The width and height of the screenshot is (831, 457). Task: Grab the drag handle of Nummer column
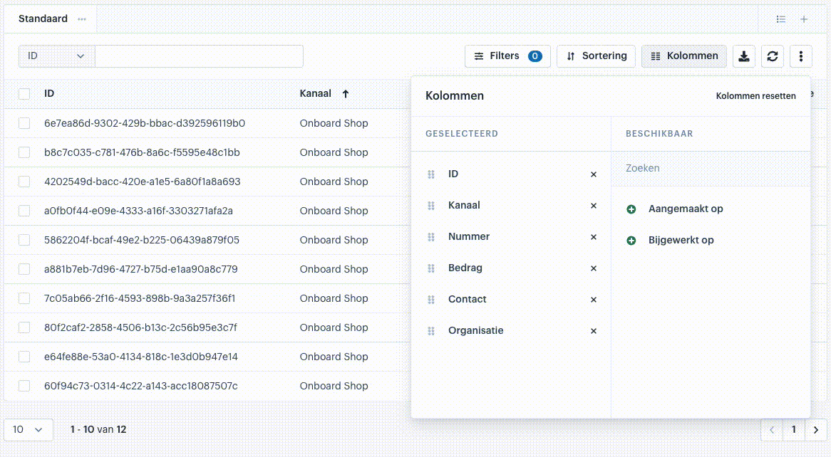tap(431, 237)
